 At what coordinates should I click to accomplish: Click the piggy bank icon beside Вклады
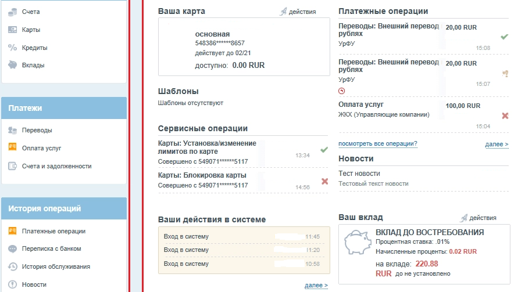click(12, 65)
